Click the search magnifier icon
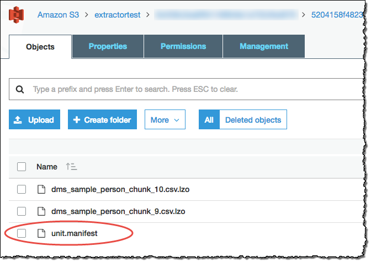Viewport: 371px width, 263px height. point(20,89)
